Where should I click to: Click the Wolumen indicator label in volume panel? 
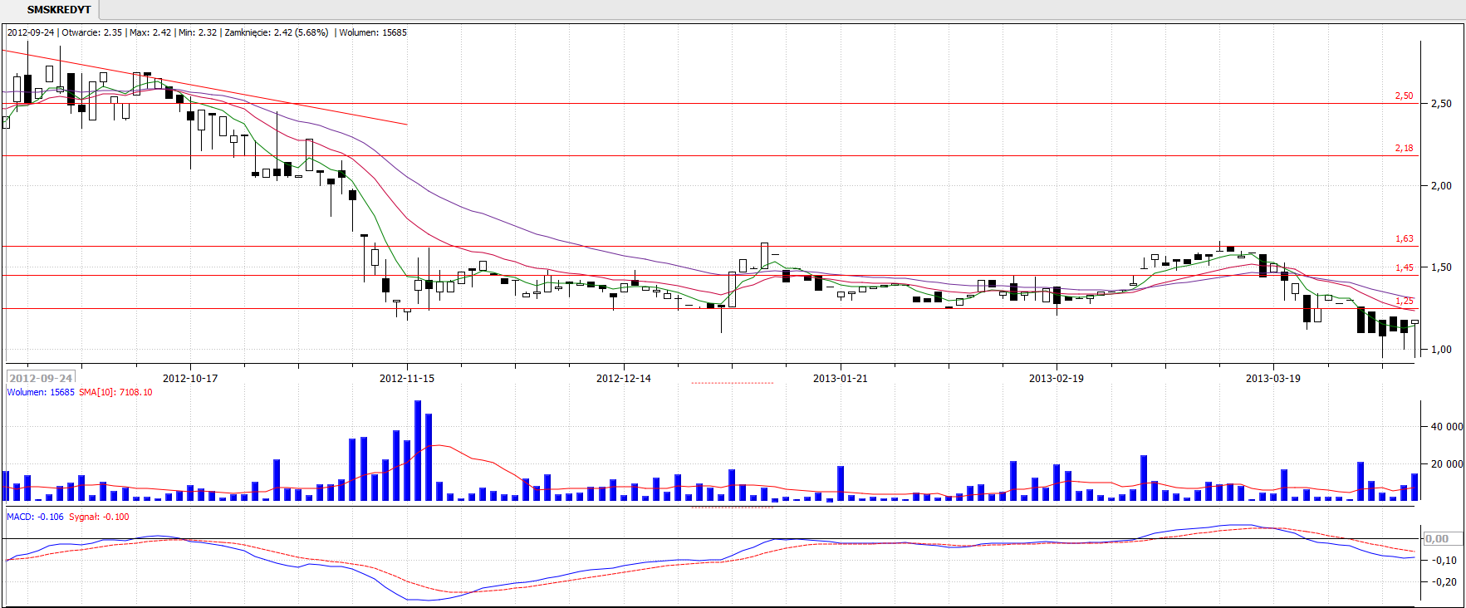40,393
